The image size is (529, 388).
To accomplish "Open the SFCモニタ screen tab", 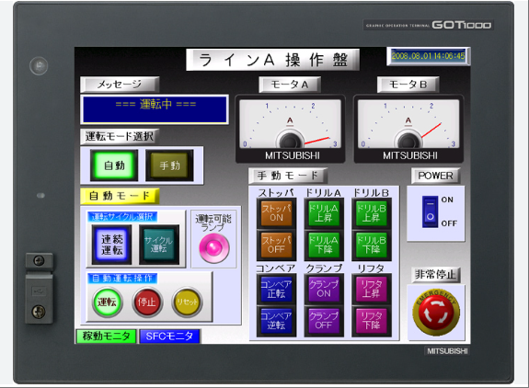I will 169,337.
